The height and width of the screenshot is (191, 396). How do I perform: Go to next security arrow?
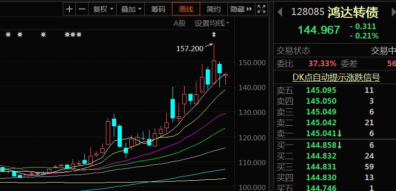[394, 12]
